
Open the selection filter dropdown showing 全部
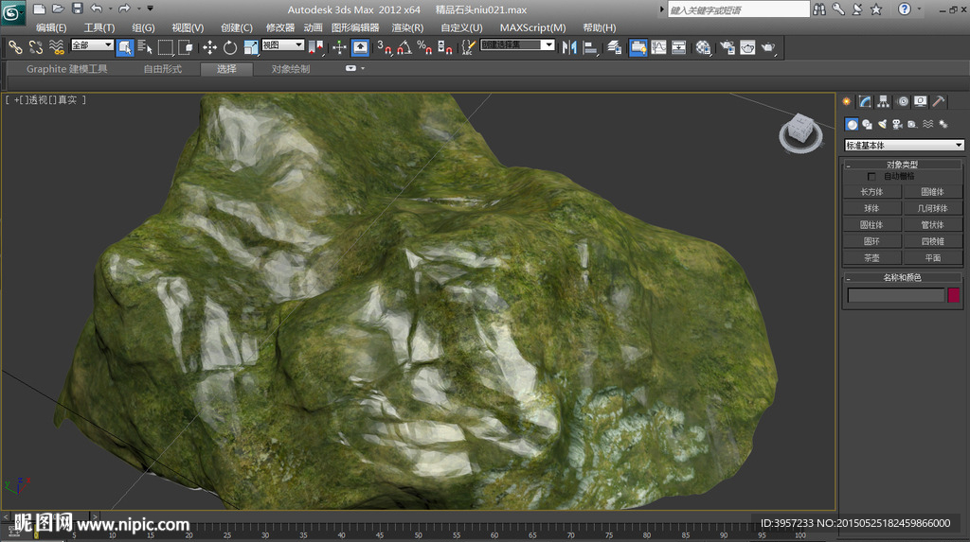[x=92, y=45]
